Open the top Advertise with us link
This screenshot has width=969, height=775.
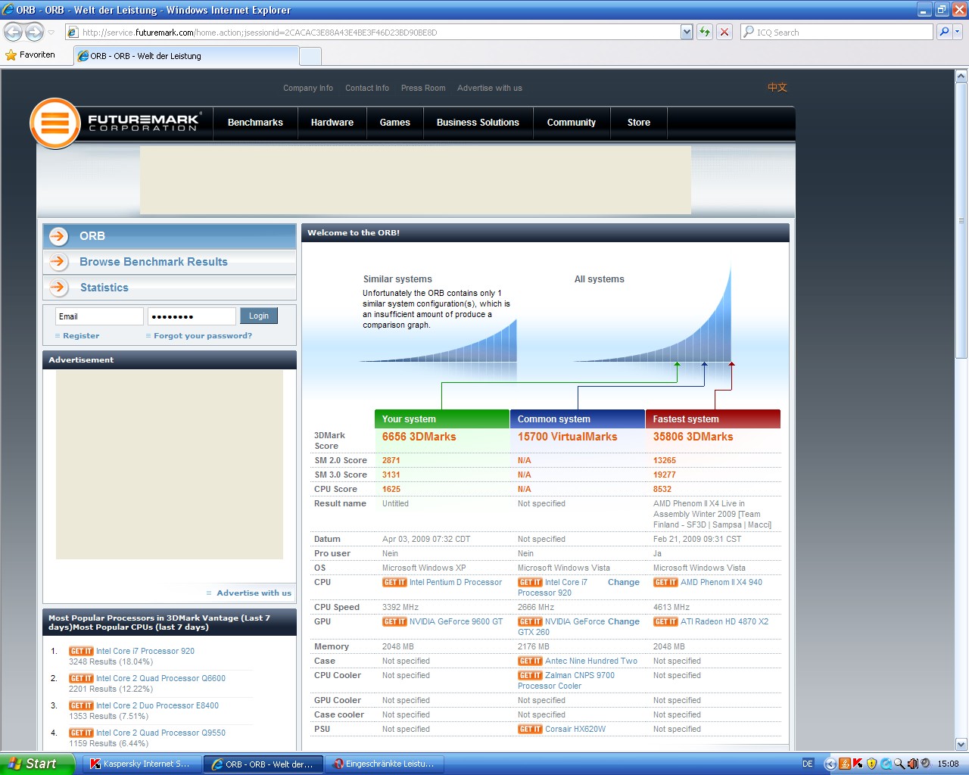(x=490, y=89)
